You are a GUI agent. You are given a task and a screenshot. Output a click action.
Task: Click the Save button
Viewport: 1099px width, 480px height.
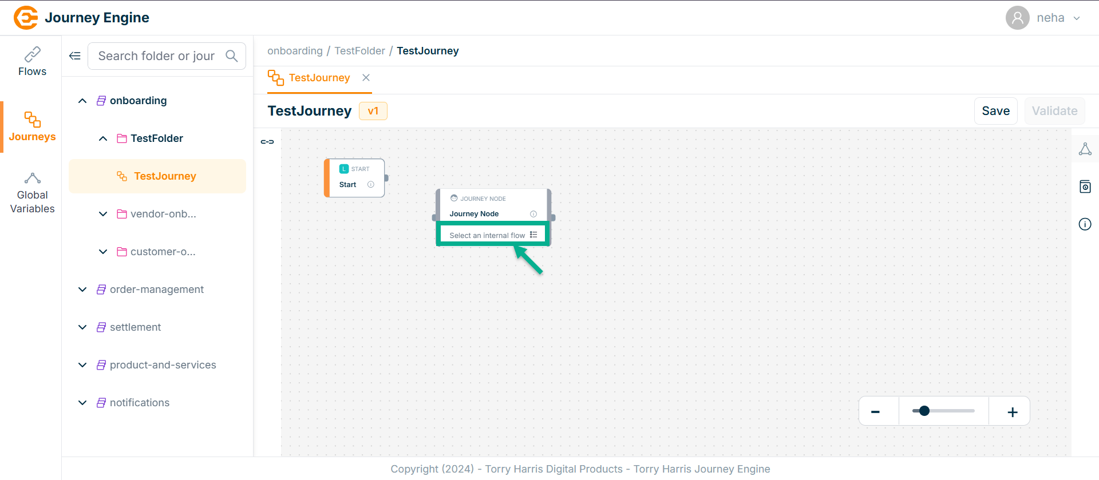[995, 111]
